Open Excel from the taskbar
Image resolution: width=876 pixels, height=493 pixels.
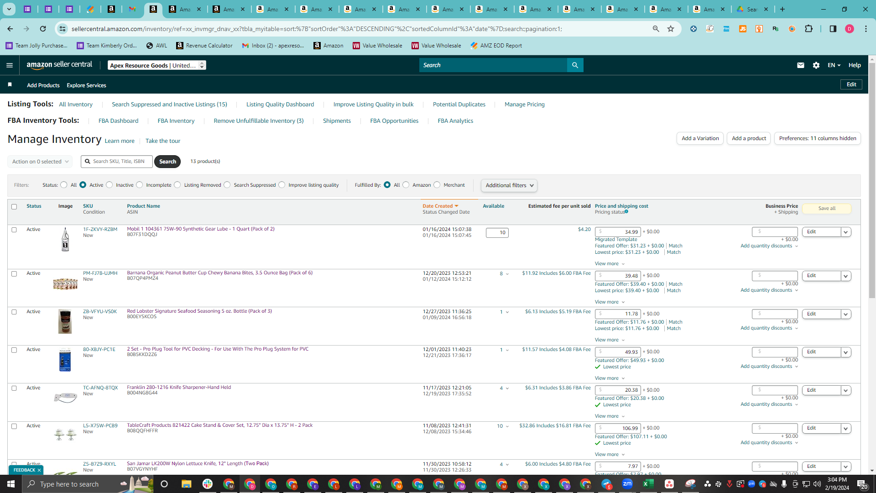point(648,484)
